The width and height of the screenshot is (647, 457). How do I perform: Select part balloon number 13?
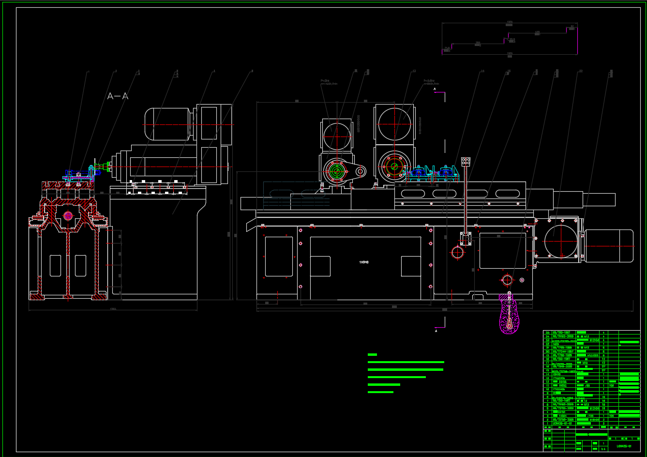pyautogui.click(x=413, y=72)
